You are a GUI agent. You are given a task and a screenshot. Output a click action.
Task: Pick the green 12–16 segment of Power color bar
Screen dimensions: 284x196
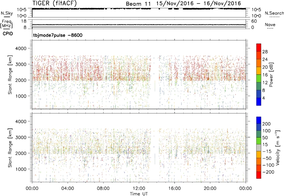point(259,79)
